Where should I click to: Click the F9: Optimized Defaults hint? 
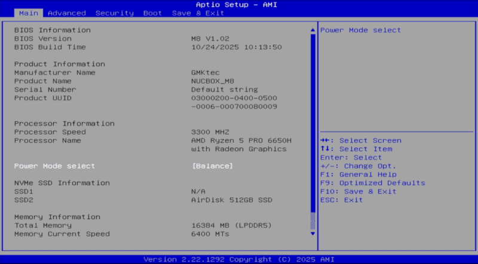(x=372, y=183)
